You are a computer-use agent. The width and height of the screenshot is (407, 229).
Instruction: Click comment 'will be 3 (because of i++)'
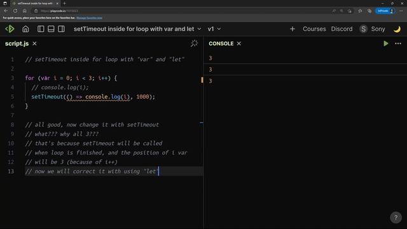click(71, 162)
